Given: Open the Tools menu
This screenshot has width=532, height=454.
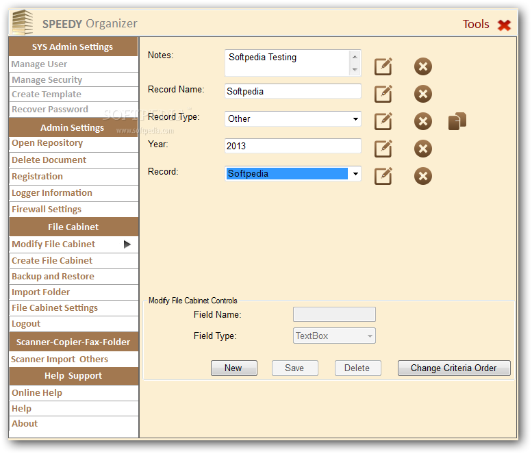Looking at the screenshot, I should point(476,25).
